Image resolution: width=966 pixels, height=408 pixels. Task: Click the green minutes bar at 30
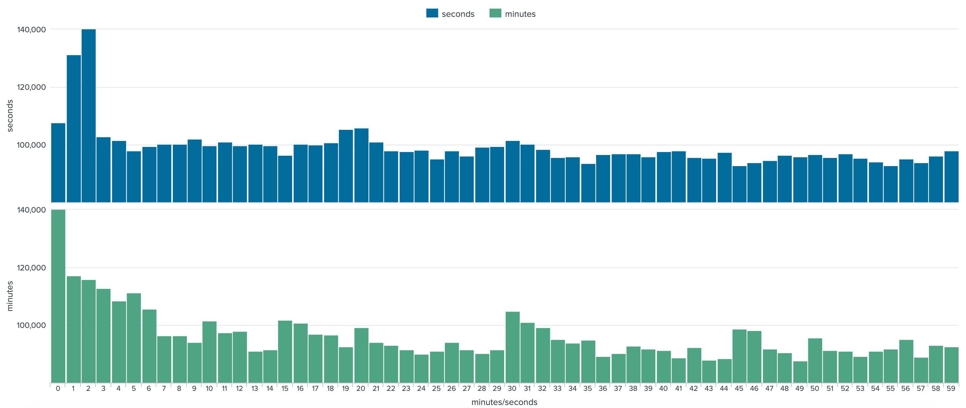(512, 347)
